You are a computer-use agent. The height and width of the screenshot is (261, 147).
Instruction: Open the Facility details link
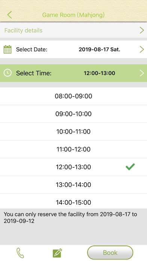click(23, 30)
